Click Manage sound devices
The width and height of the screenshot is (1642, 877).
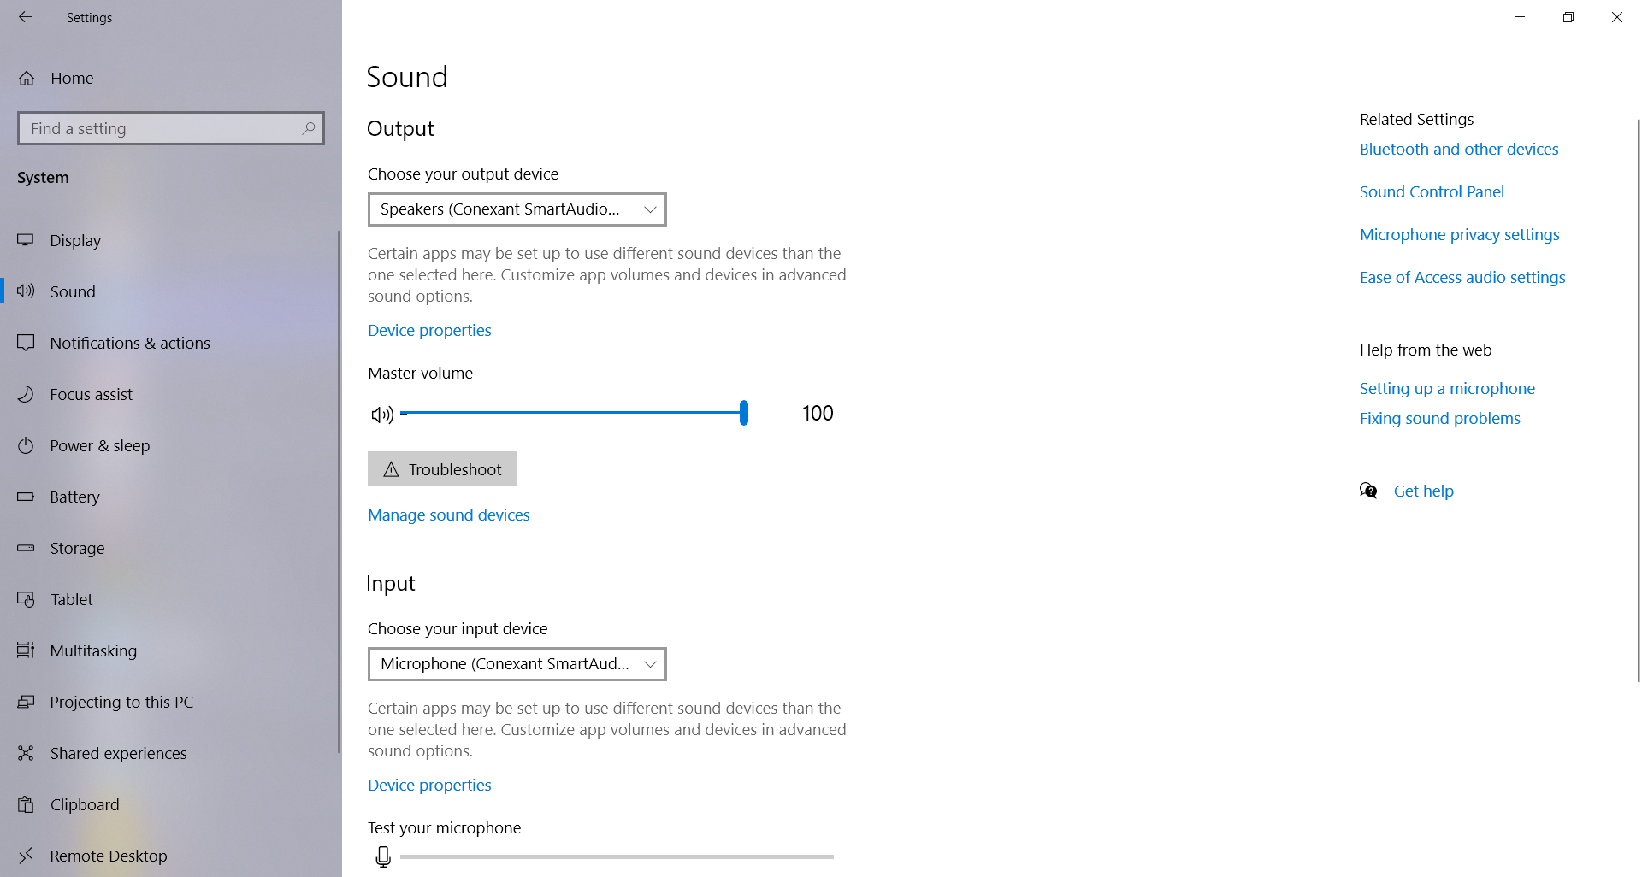tap(448, 515)
